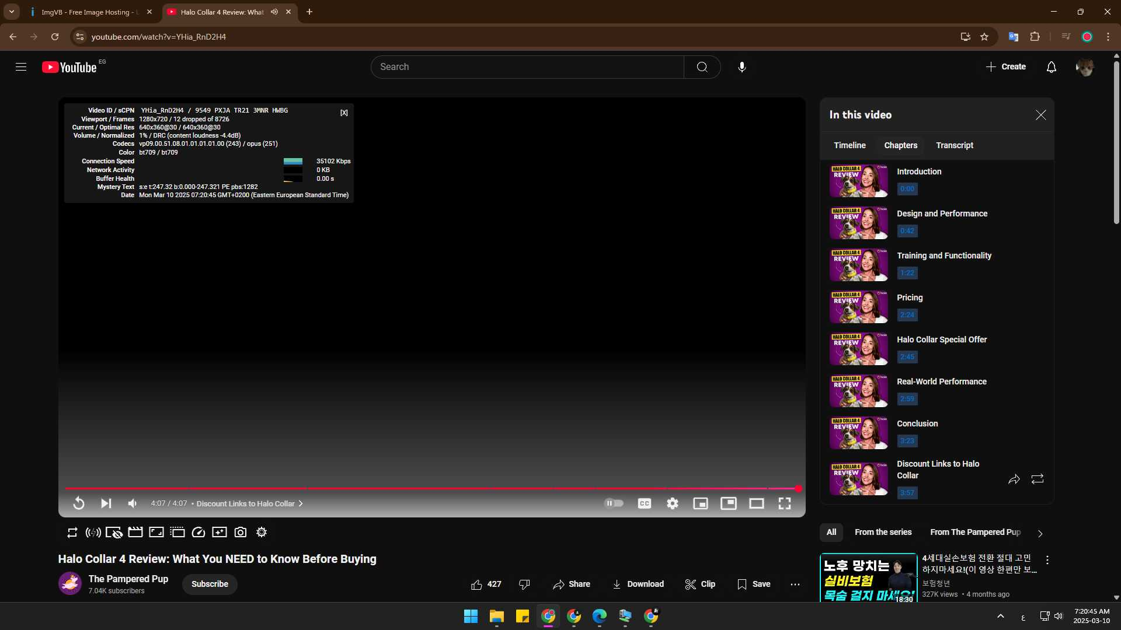Screen dimensions: 1121x630
Task: Open the browser tab search dropdown
Action: point(12,12)
